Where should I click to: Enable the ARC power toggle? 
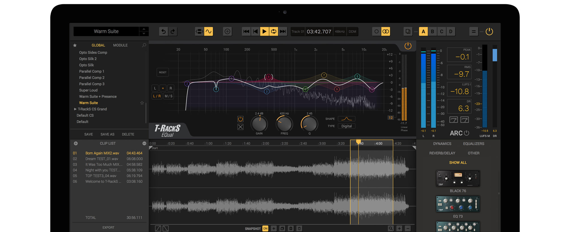pyautogui.click(x=467, y=133)
